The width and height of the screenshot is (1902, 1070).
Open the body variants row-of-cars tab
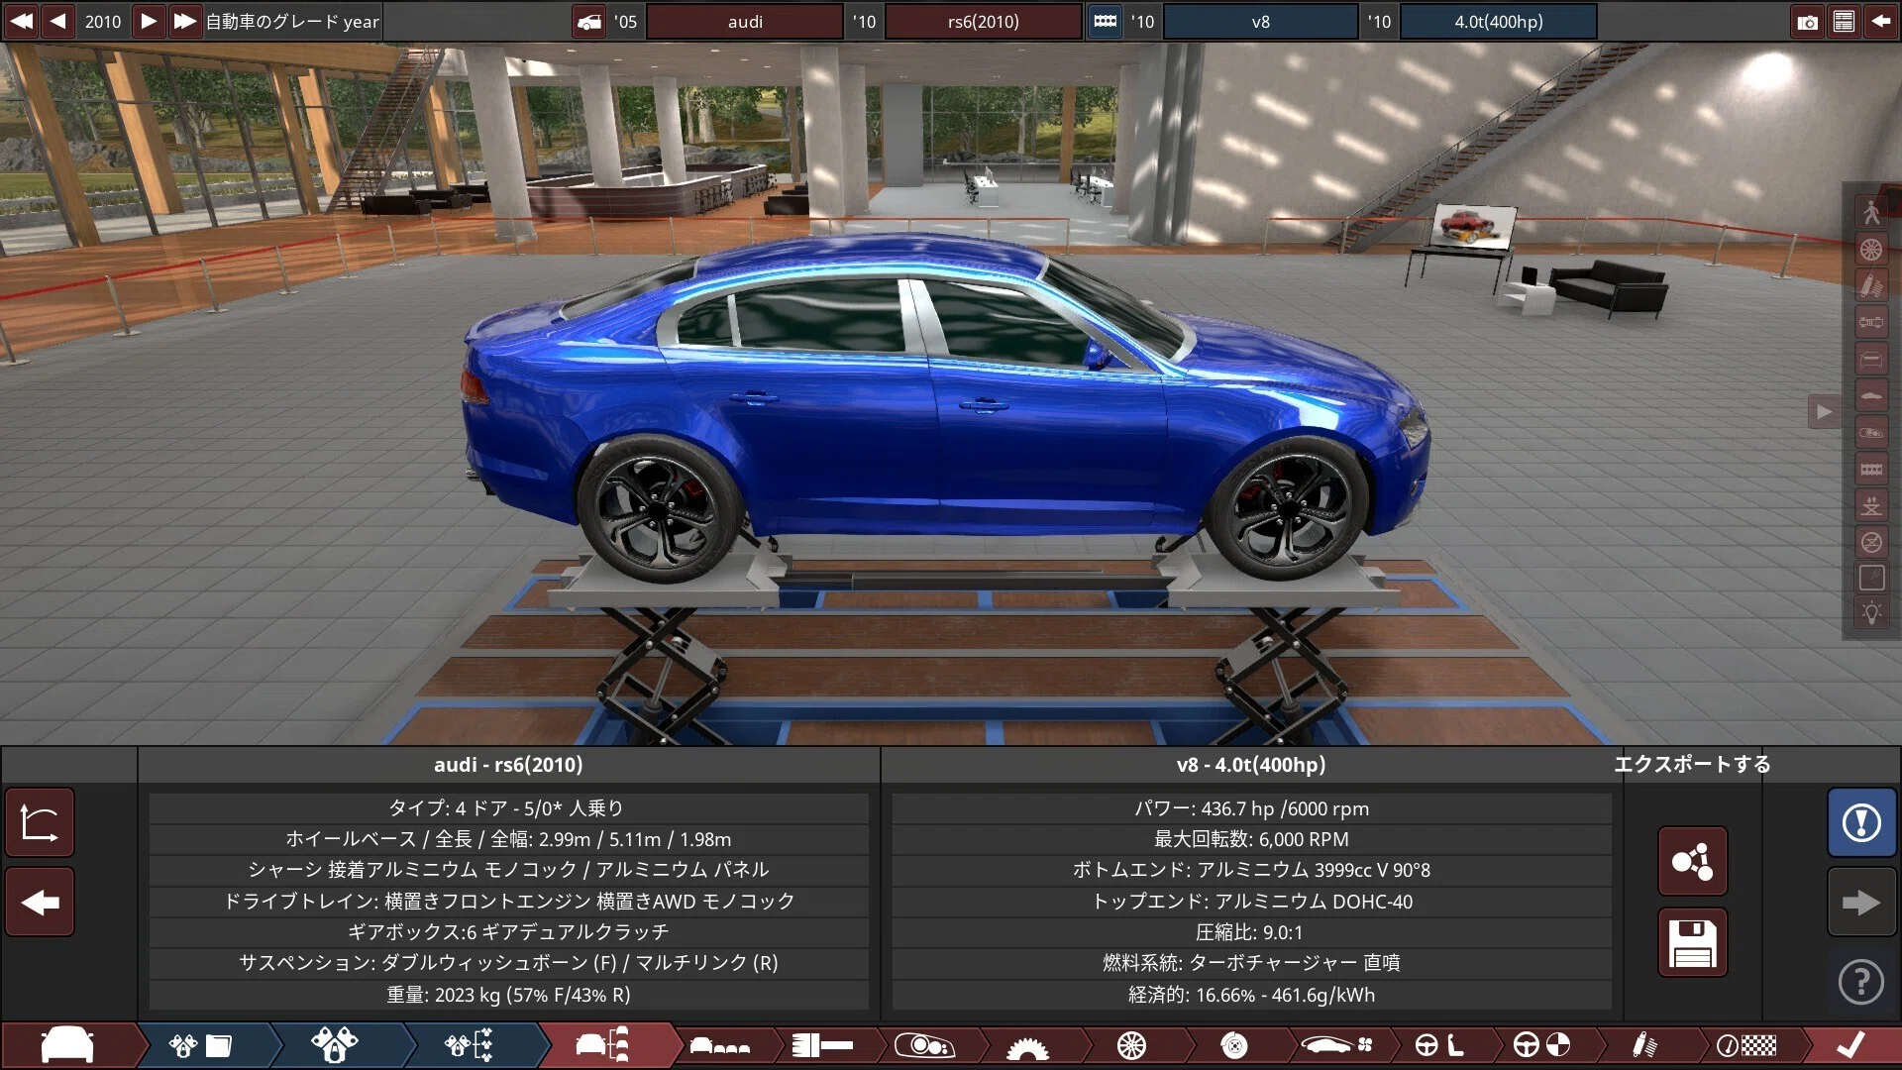click(x=720, y=1045)
